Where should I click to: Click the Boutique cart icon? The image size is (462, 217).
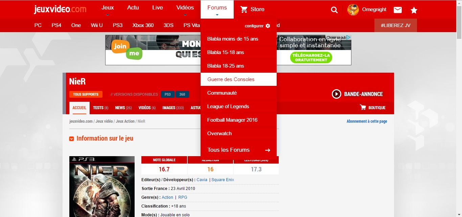tap(363, 107)
